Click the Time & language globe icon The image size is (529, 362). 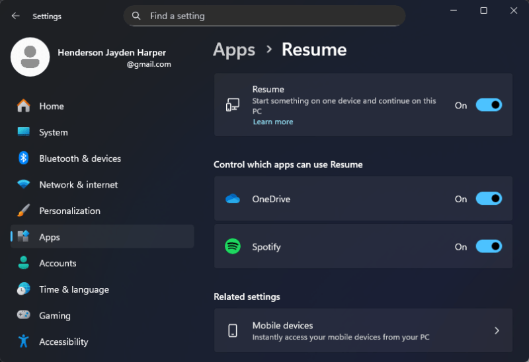point(24,289)
